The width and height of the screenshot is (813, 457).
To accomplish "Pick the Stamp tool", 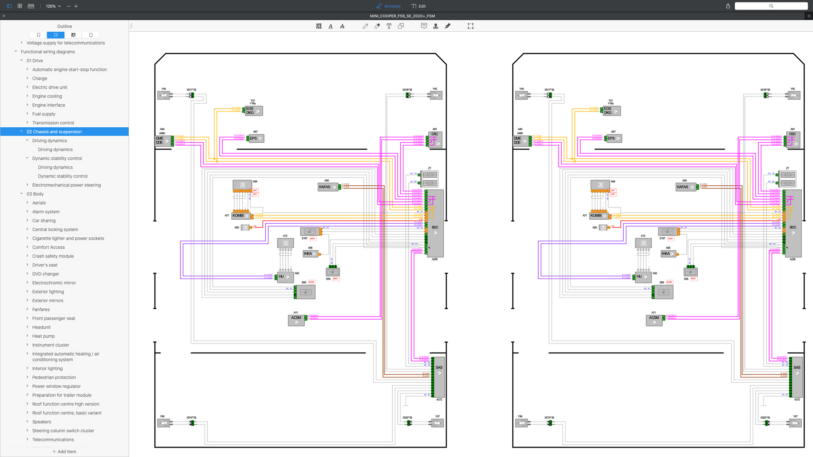I will tap(436, 26).
